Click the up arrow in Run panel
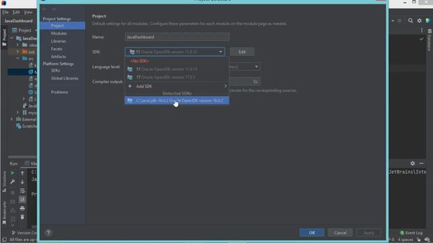The height and width of the screenshot is (243, 433). (x=22, y=173)
